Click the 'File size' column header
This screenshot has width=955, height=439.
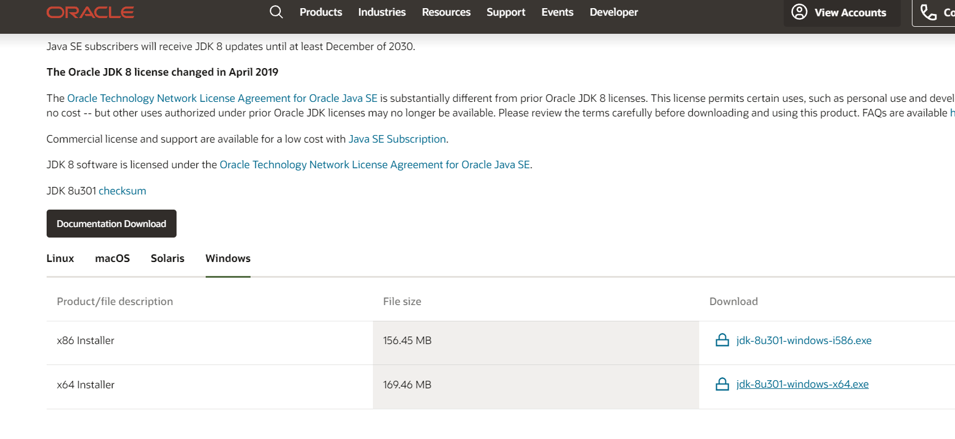tap(402, 302)
